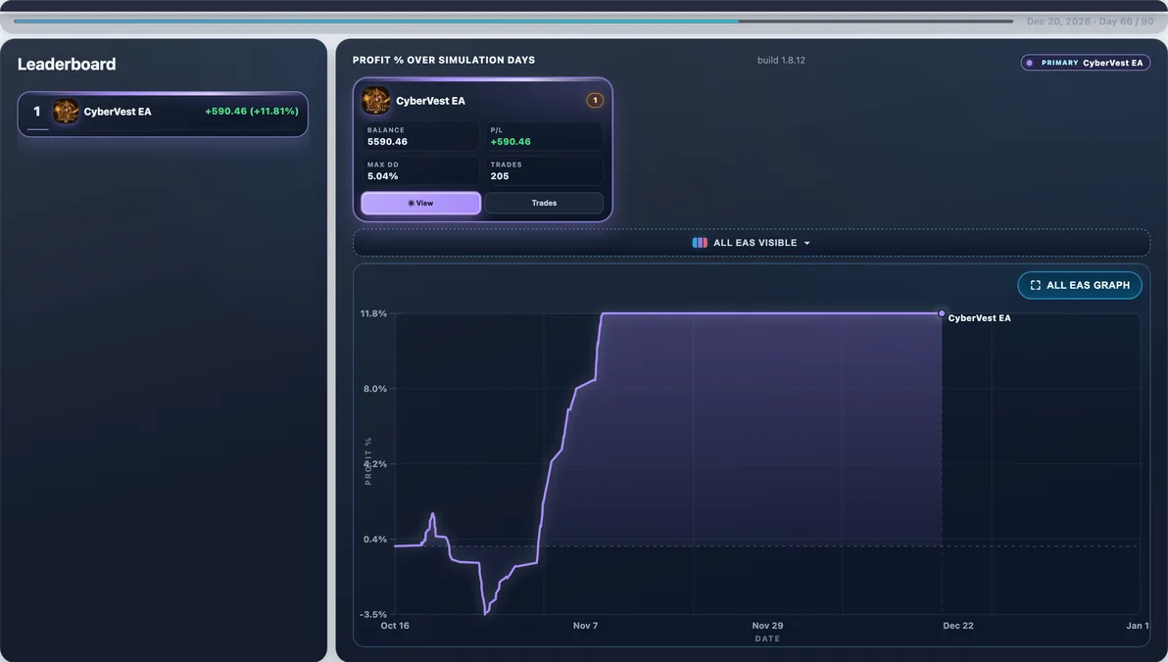Expand the All EAs Visible dropdown

751,243
